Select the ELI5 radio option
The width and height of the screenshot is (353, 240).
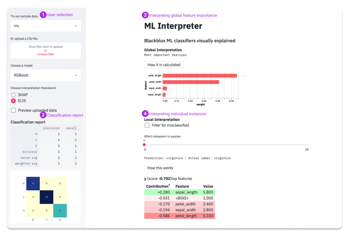[14, 101]
